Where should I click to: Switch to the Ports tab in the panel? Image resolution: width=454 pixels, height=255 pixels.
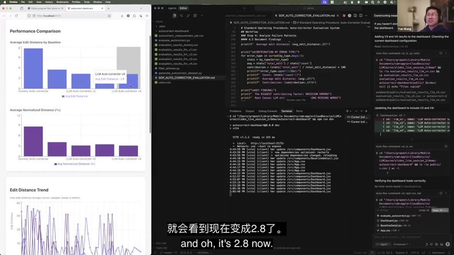tap(299, 111)
